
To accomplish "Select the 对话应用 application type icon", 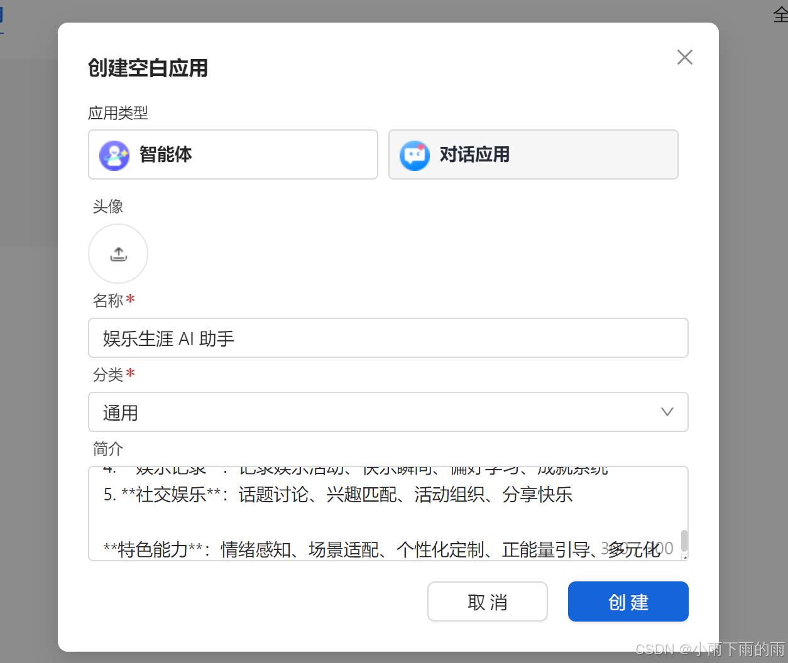I will [x=415, y=154].
